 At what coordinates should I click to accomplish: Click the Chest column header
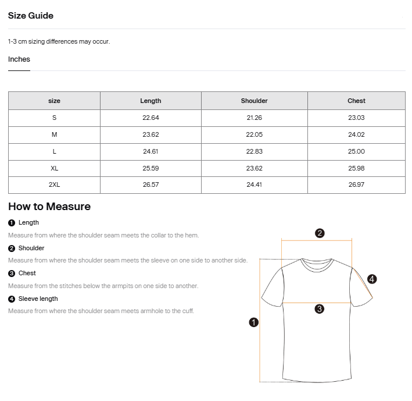pyautogui.click(x=356, y=101)
